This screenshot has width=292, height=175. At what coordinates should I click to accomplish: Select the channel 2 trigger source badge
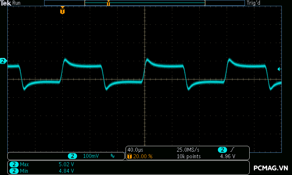(x=222, y=150)
